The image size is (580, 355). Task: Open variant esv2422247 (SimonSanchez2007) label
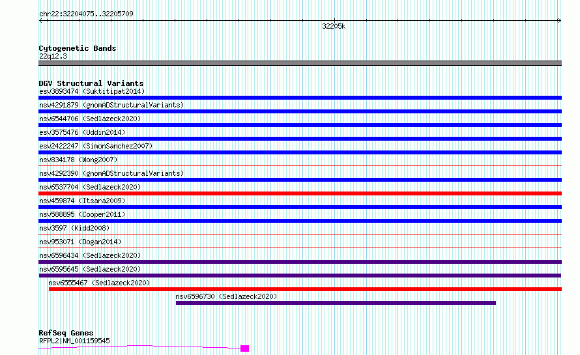(96, 146)
